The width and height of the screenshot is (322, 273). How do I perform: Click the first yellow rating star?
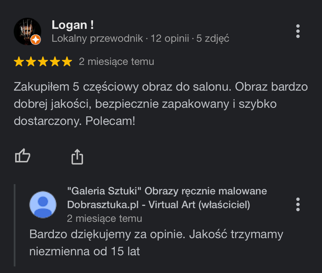tap(19, 61)
